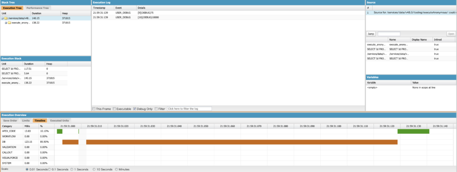This screenshot has height=172, width=457.
Task: Select the 0.1 Seconds scale option
Action: tap(50, 169)
